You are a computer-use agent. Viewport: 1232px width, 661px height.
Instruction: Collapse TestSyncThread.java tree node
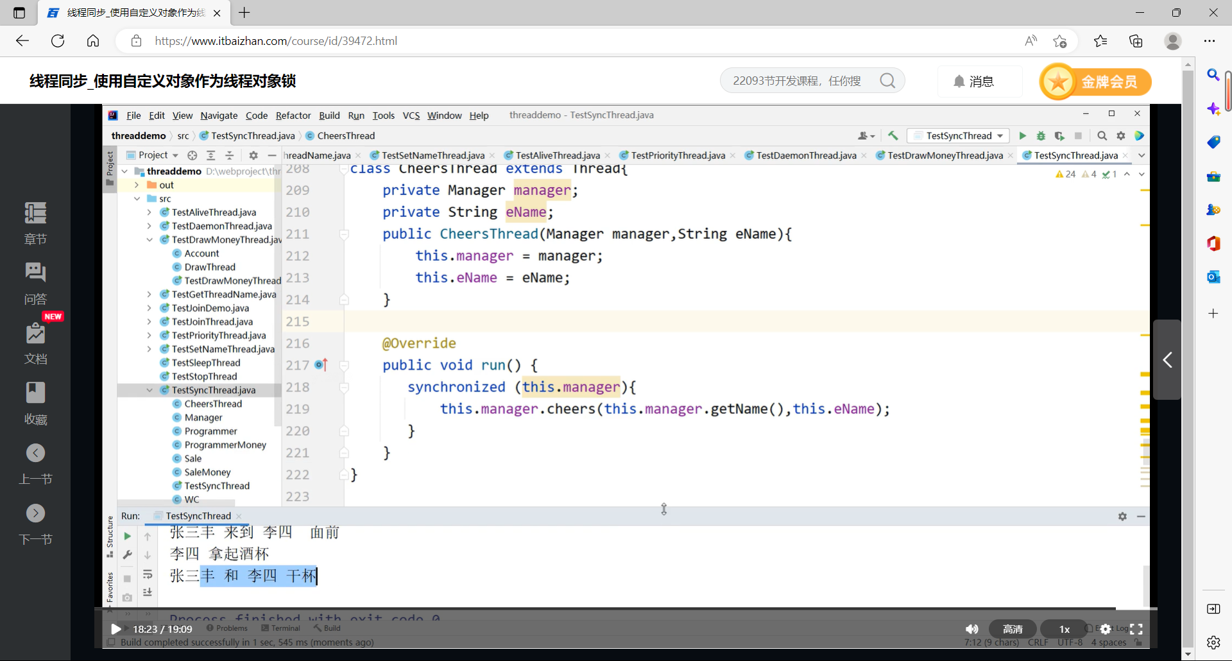tap(150, 390)
